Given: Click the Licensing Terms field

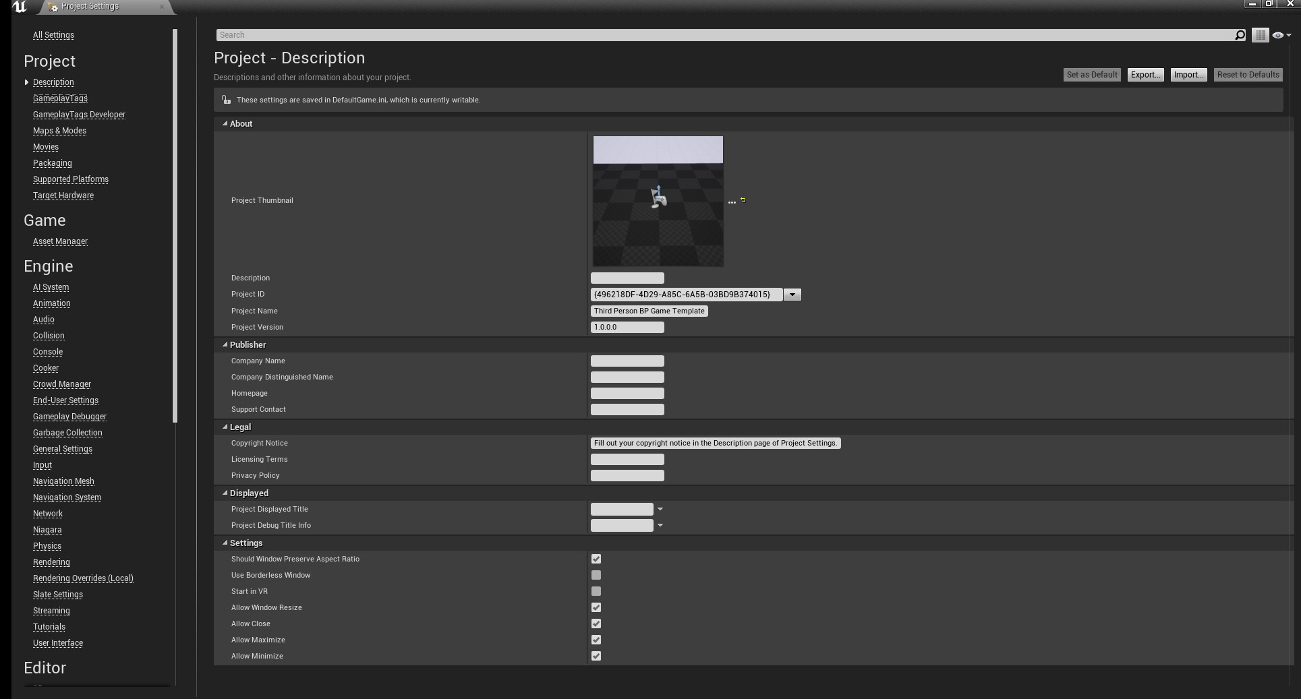Looking at the screenshot, I should click(x=627, y=459).
